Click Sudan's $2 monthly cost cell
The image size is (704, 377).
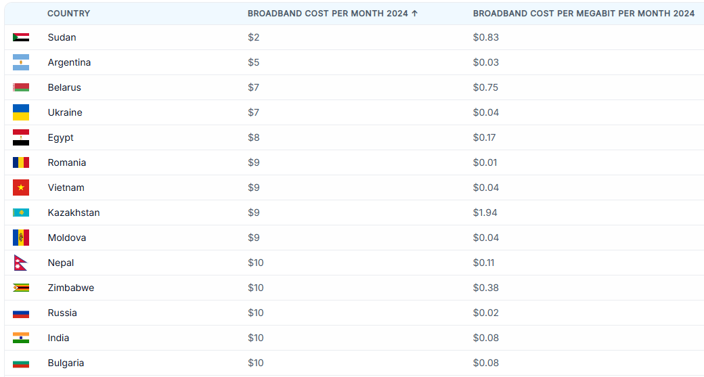(253, 37)
